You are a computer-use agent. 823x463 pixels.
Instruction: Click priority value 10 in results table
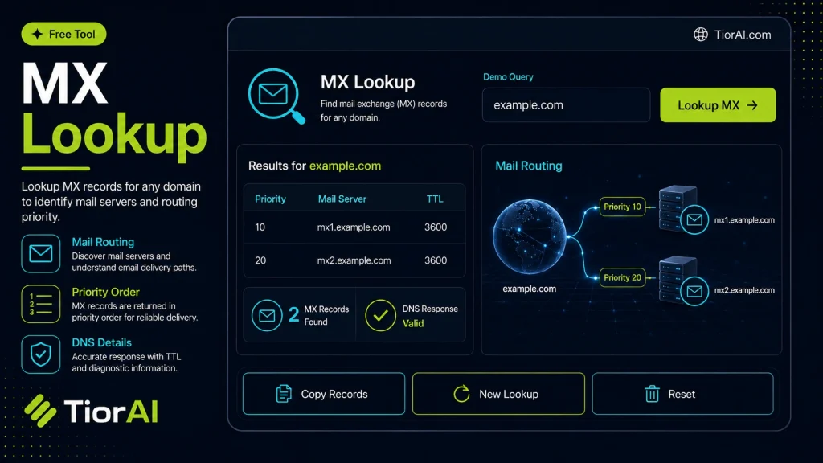pyautogui.click(x=260, y=227)
